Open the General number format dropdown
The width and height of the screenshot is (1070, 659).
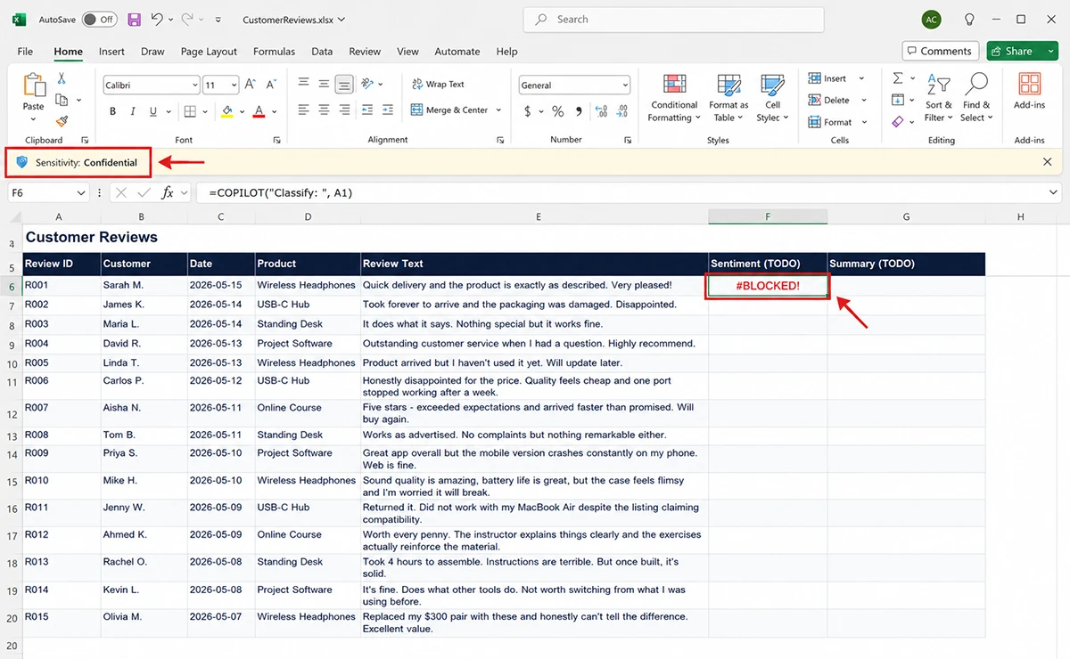624,85
